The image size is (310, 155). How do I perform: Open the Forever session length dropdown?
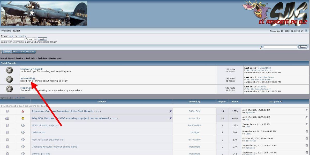[31, 39]
